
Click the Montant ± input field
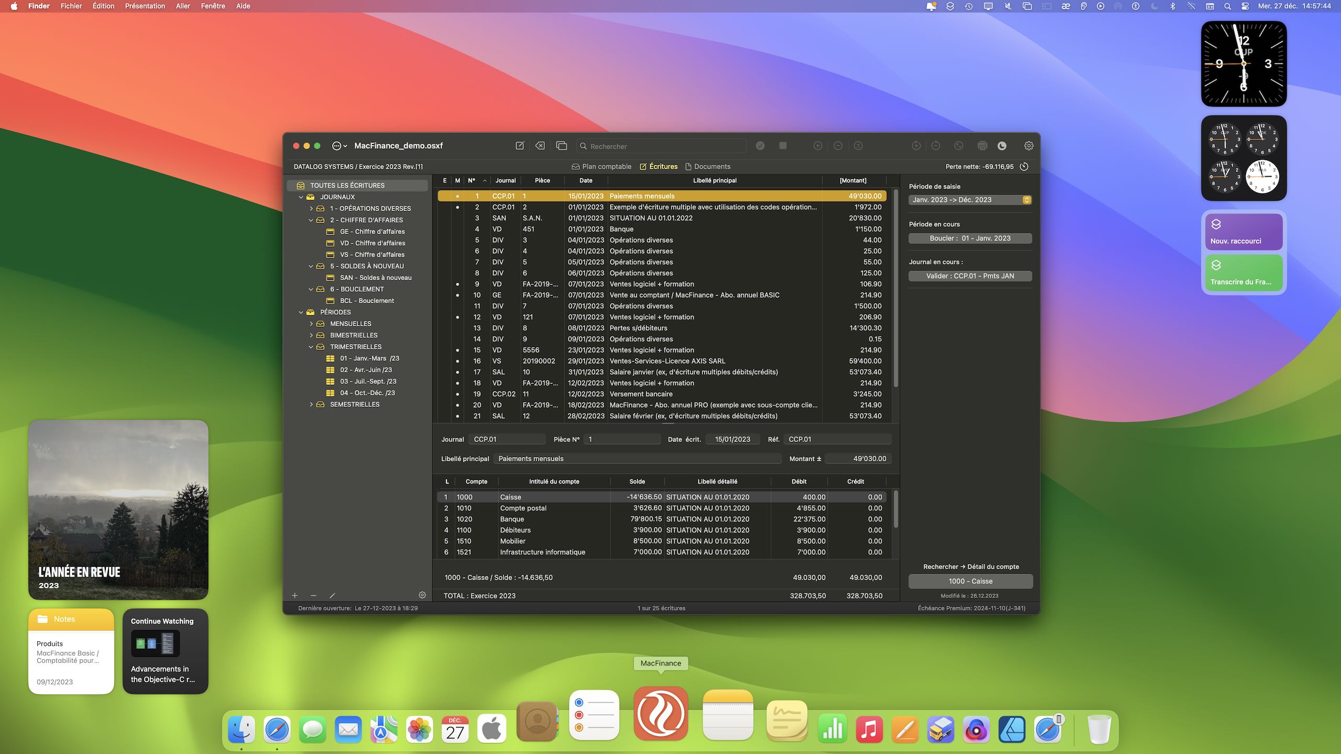858,459
